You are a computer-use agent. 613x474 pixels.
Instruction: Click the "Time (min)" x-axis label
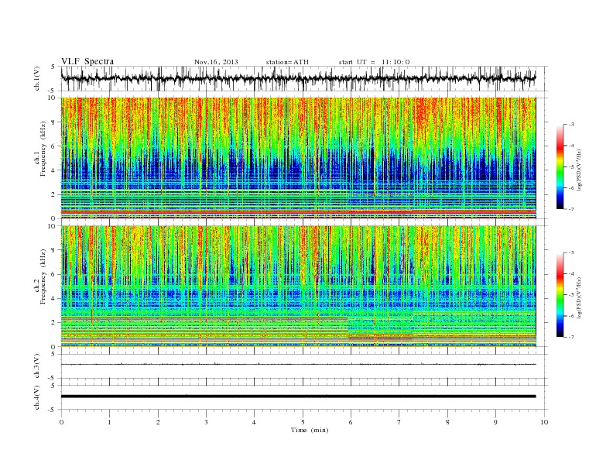(x=310, y=430)
